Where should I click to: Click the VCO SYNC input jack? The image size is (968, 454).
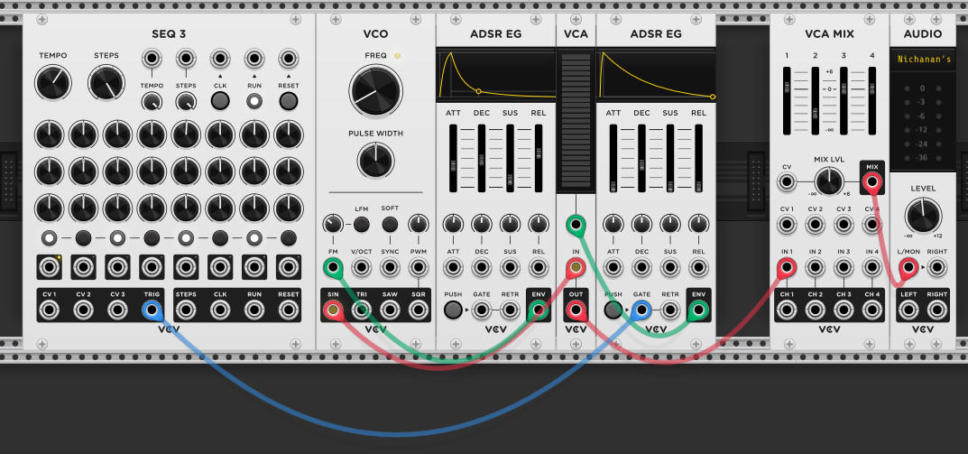(x=390, y=267)
